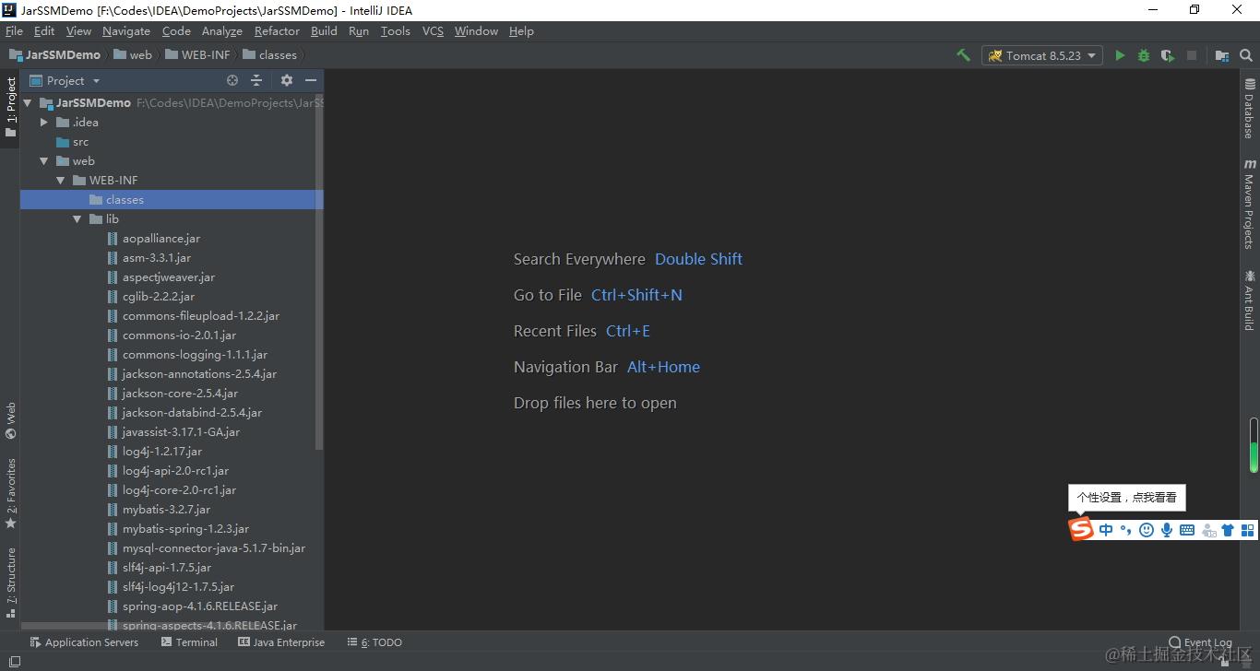The width and height of the screenshot is (1260, 671).
Task: Open Application Servers tool tab
Action: pyautogui.click(x=84, y=642)
